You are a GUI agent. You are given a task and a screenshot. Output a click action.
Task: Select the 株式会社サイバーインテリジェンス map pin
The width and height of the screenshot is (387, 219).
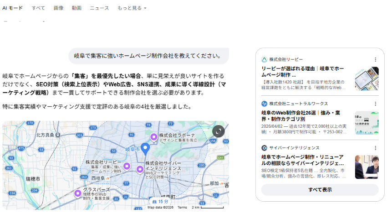pyautogui.click(x=140, y=169)
